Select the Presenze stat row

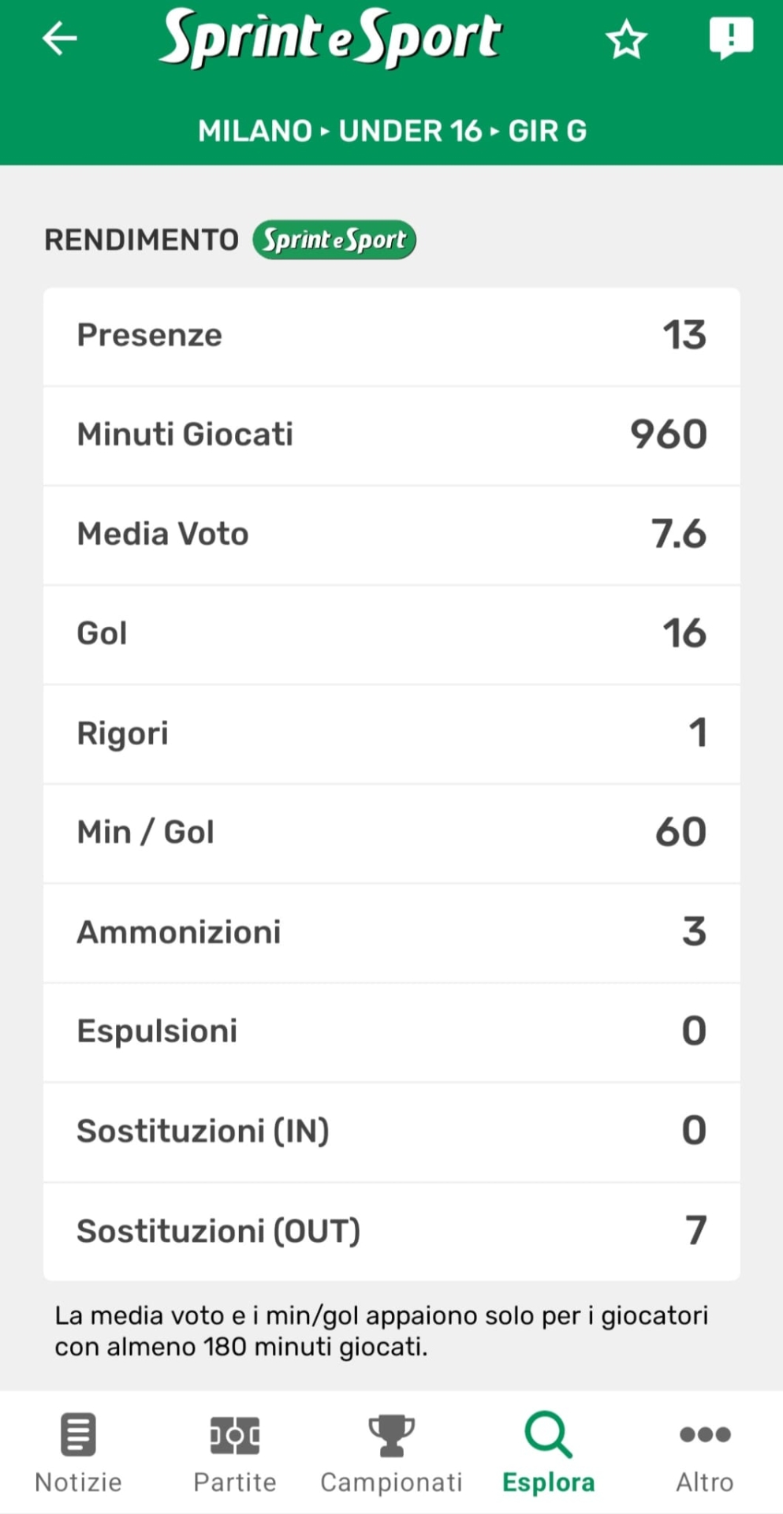pyautogui.click(x=391, y=336)
